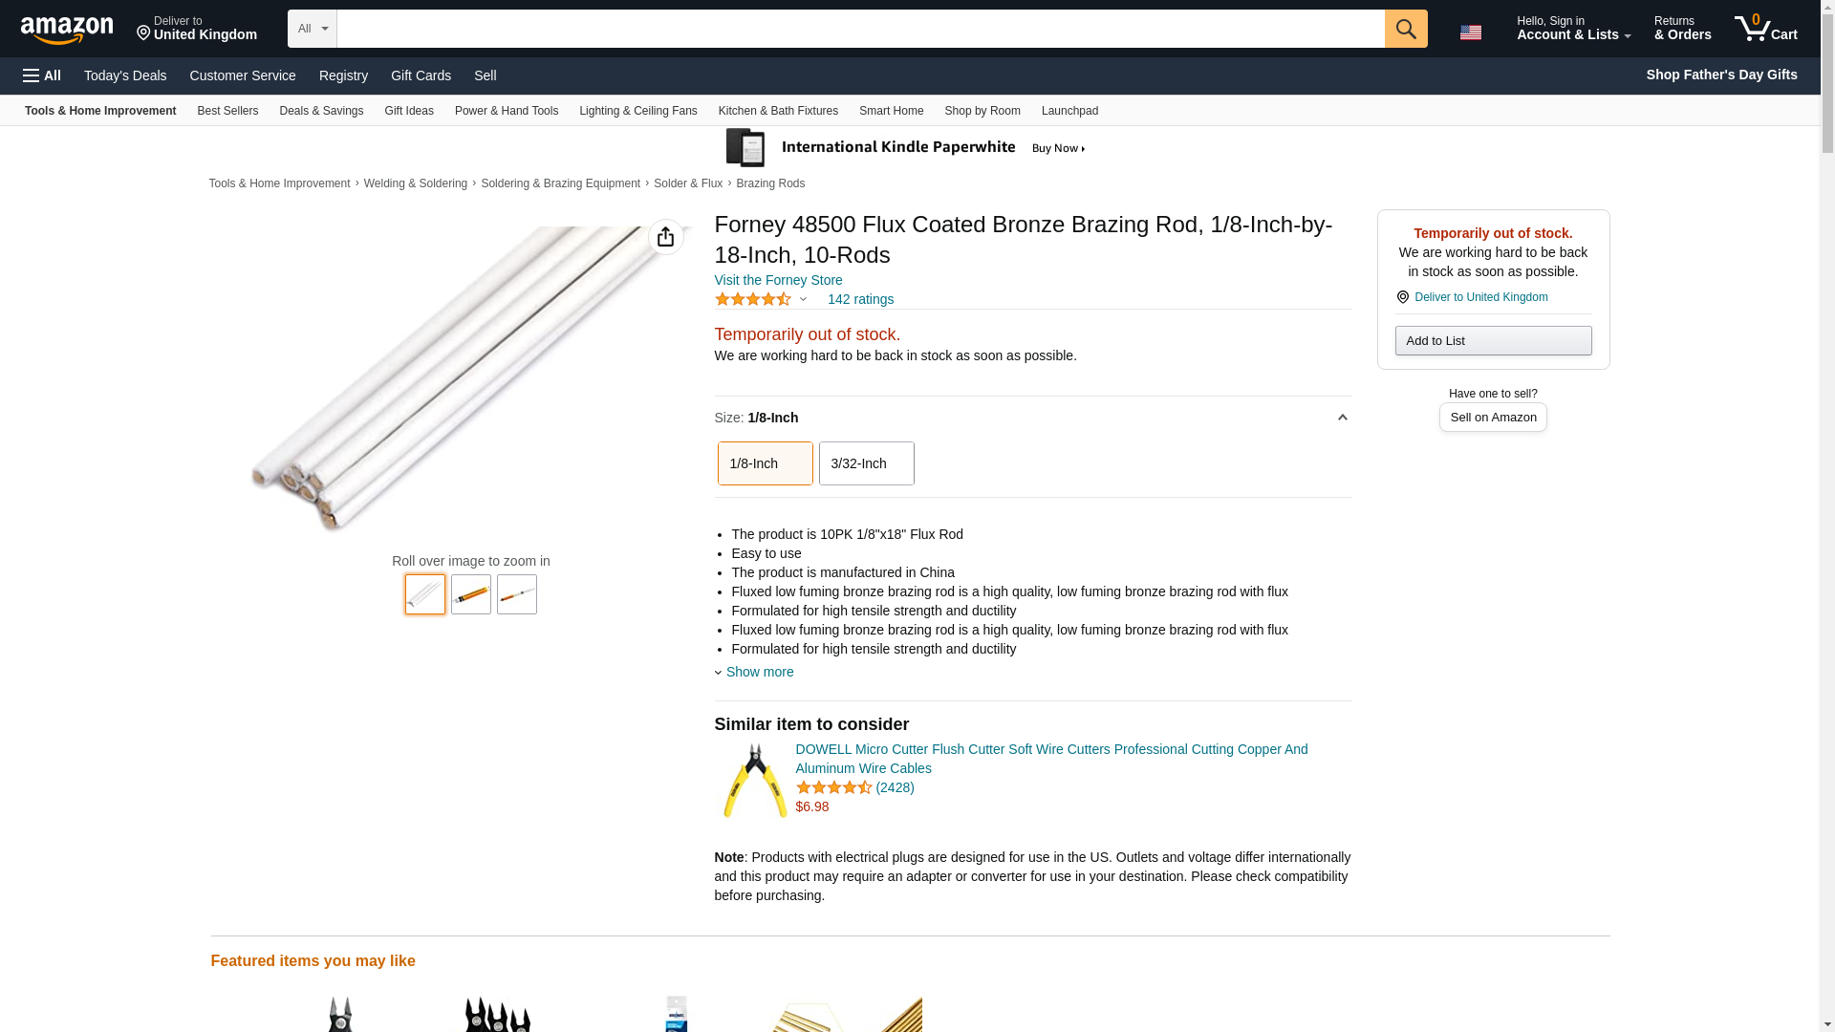Click the Amazon logo
Image resolution: width=1835 pixels, height=1032 pixels.
pyautogui.click(x=67, y=30)
